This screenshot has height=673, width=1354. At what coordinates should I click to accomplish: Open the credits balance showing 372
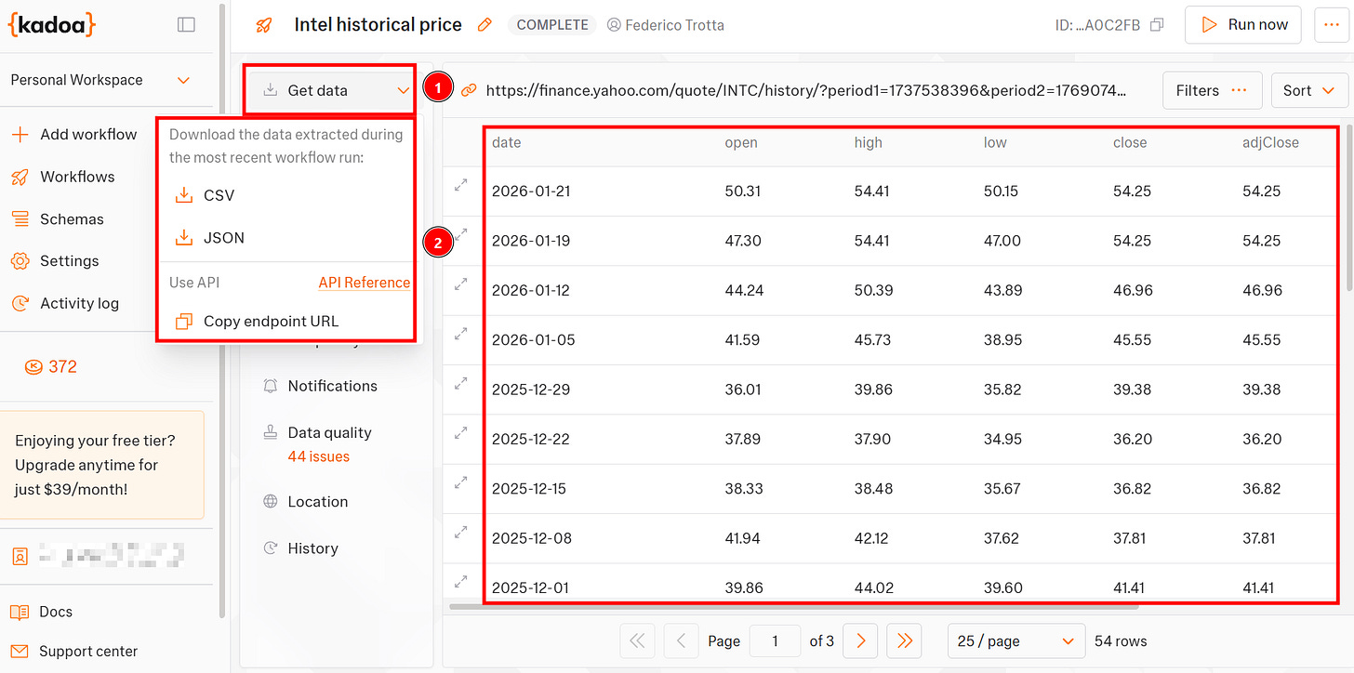(x=51, y=366)
